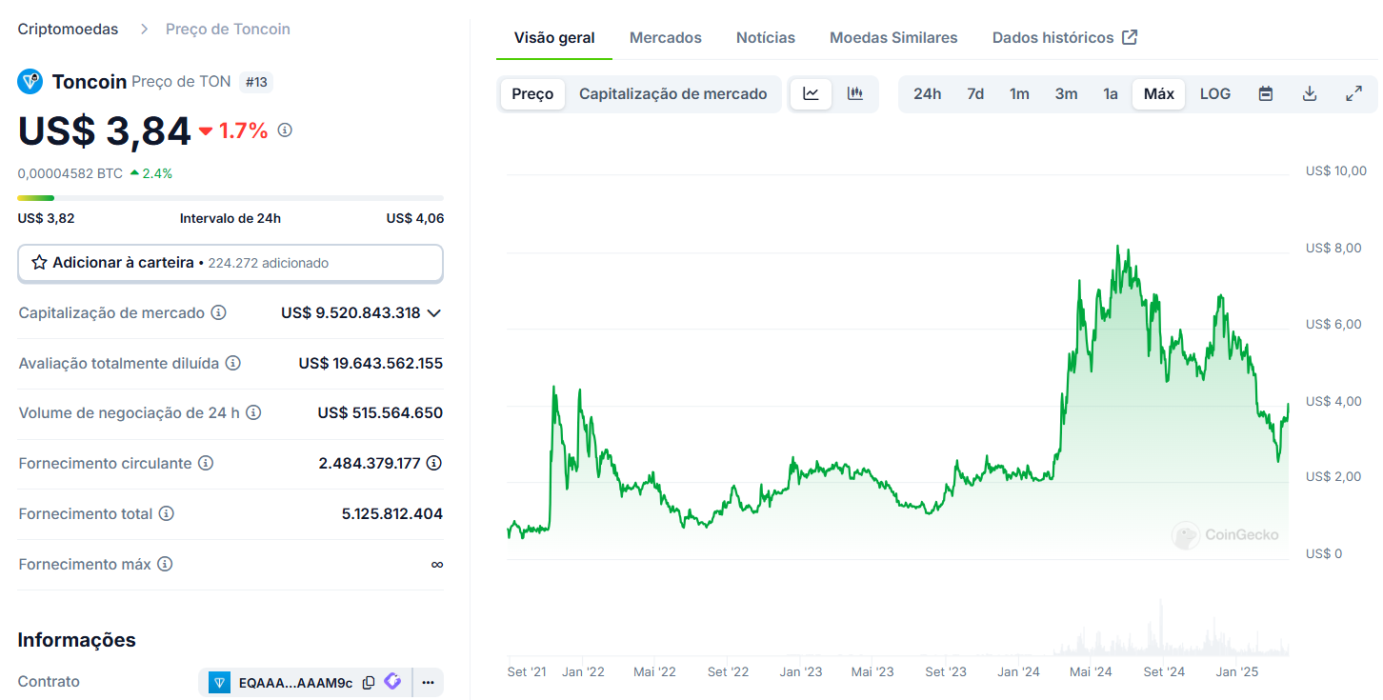This screenshot has width=1383, height=700.
Task: Expand chart to fullscreen
Action: pos(1353,94)
